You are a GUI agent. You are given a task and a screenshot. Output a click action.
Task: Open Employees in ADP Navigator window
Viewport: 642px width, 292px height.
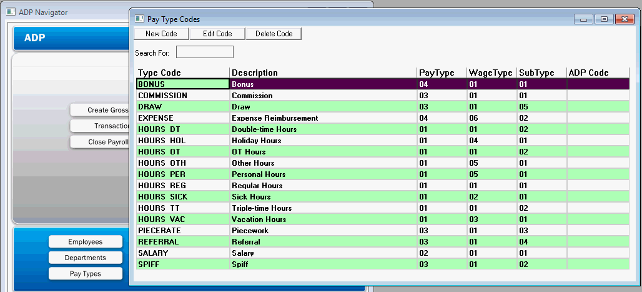point(85,241)
